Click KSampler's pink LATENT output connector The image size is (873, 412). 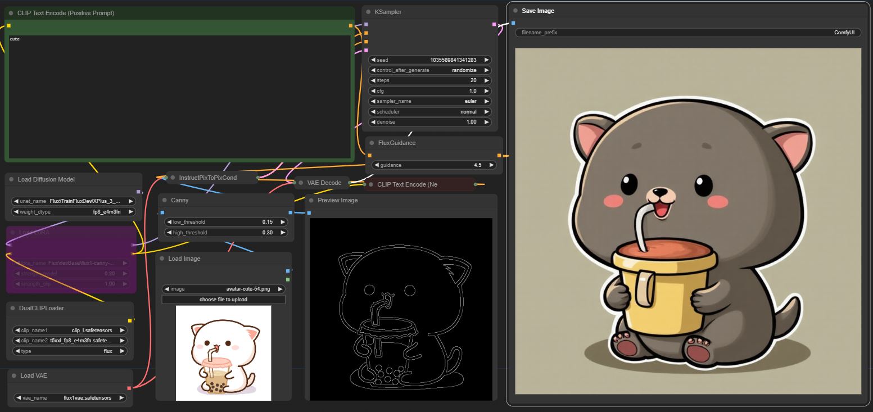pyautogui.click(x=494, y=25)
